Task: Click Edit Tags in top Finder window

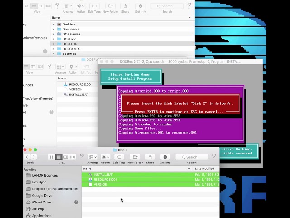Action: pos(94,6)
